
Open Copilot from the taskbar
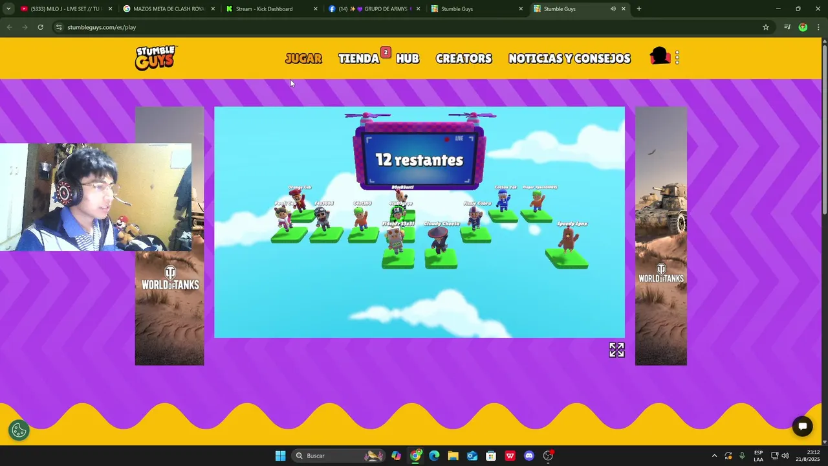[396, 456]
